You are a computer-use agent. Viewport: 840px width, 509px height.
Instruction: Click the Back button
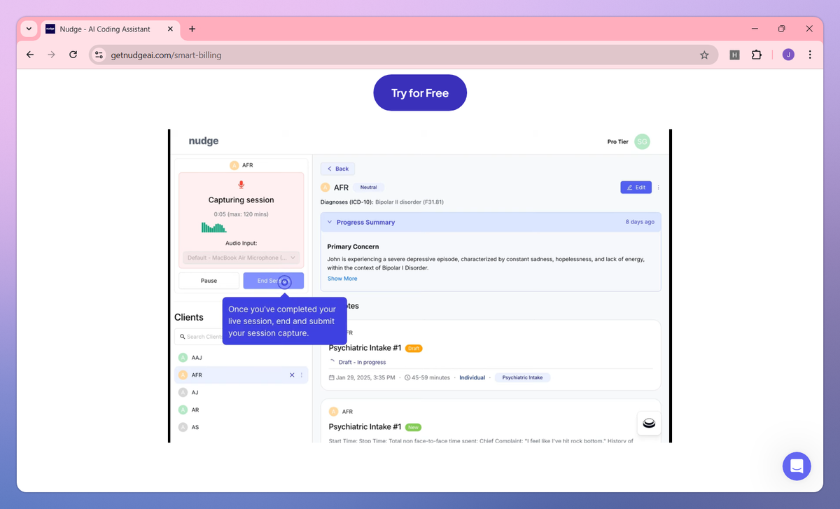coord(337,169)
